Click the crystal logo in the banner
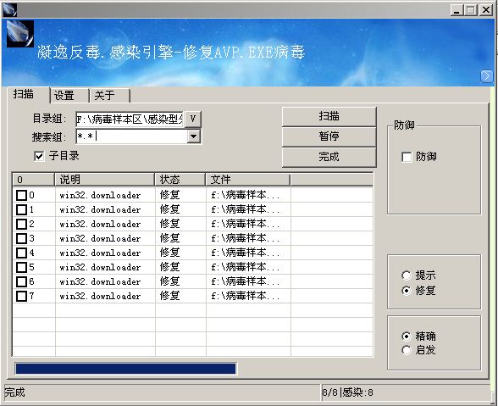 coord(20,34)
